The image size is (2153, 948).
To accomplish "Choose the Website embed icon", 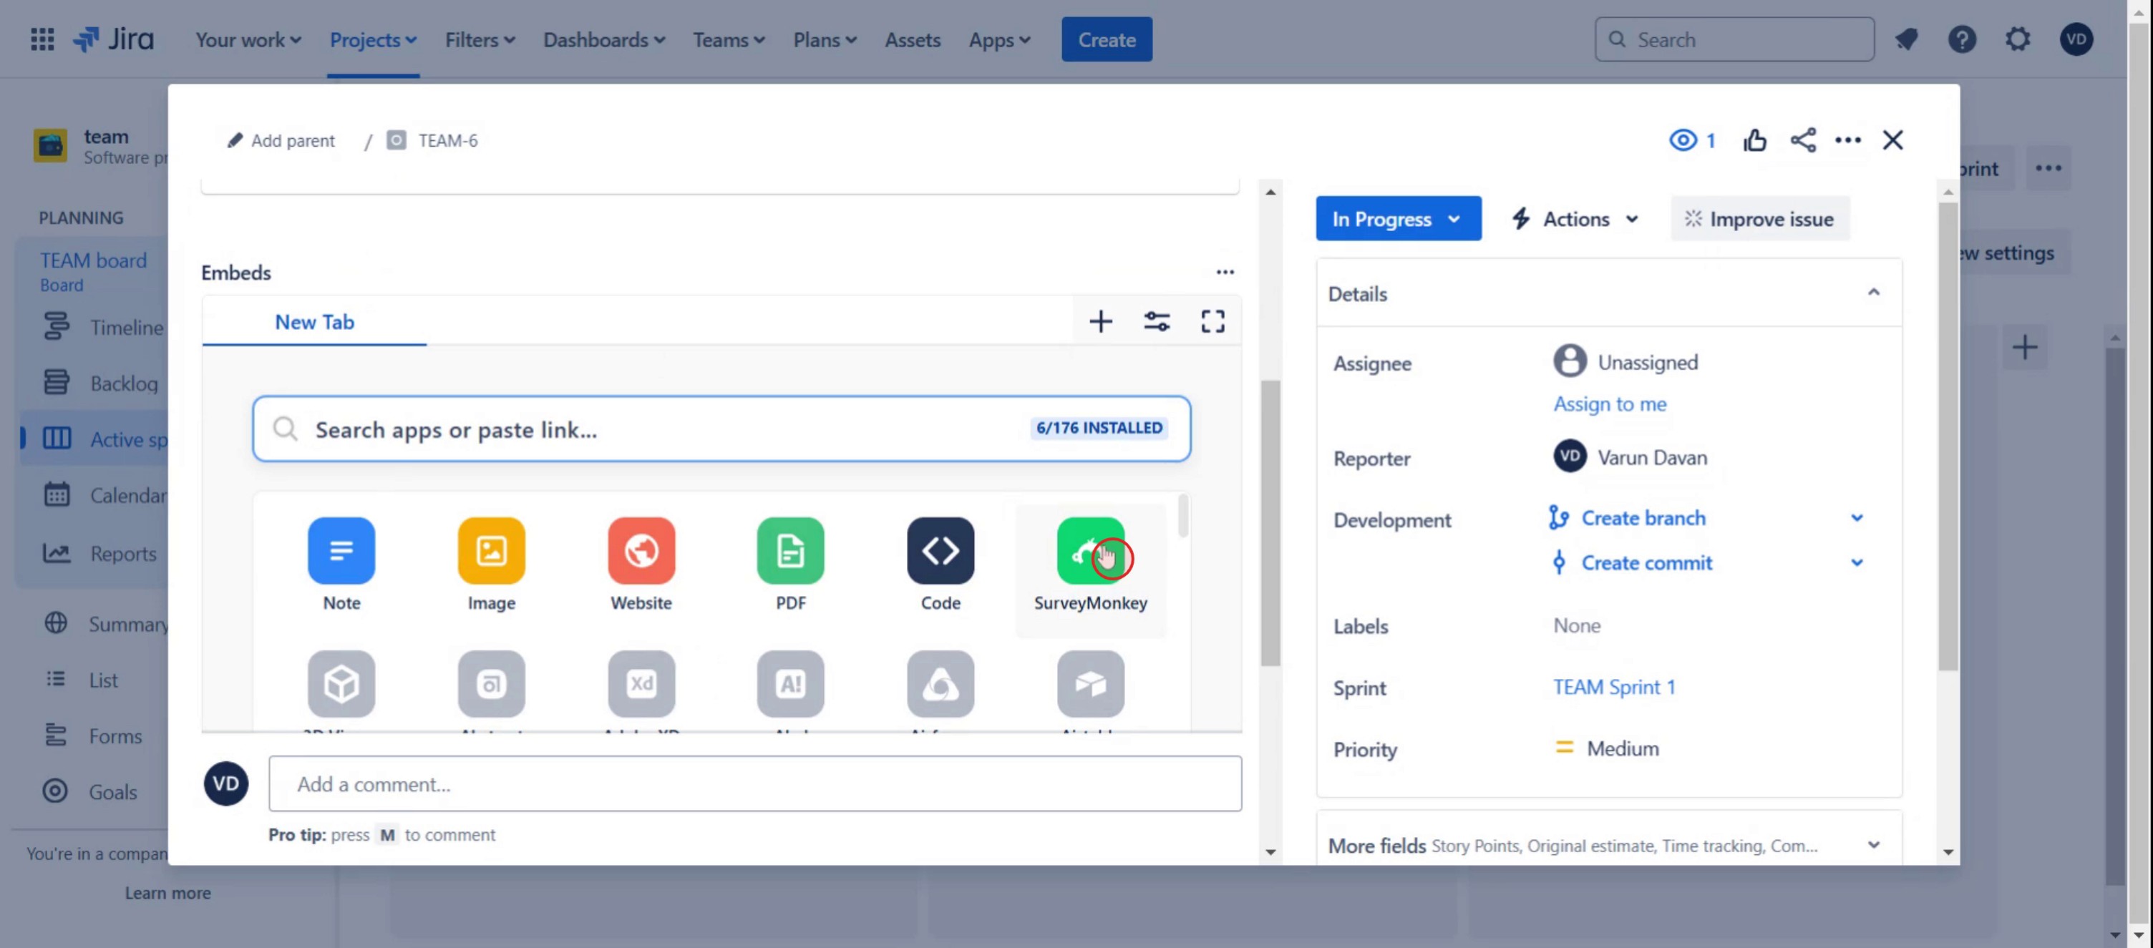I will 641,550.
